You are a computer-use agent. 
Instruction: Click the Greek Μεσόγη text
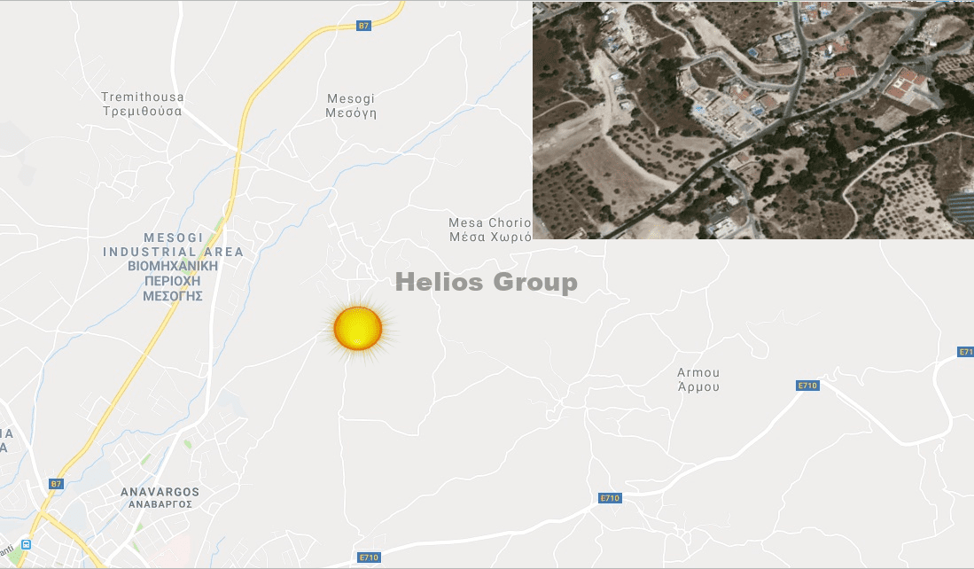pos(351,113)
